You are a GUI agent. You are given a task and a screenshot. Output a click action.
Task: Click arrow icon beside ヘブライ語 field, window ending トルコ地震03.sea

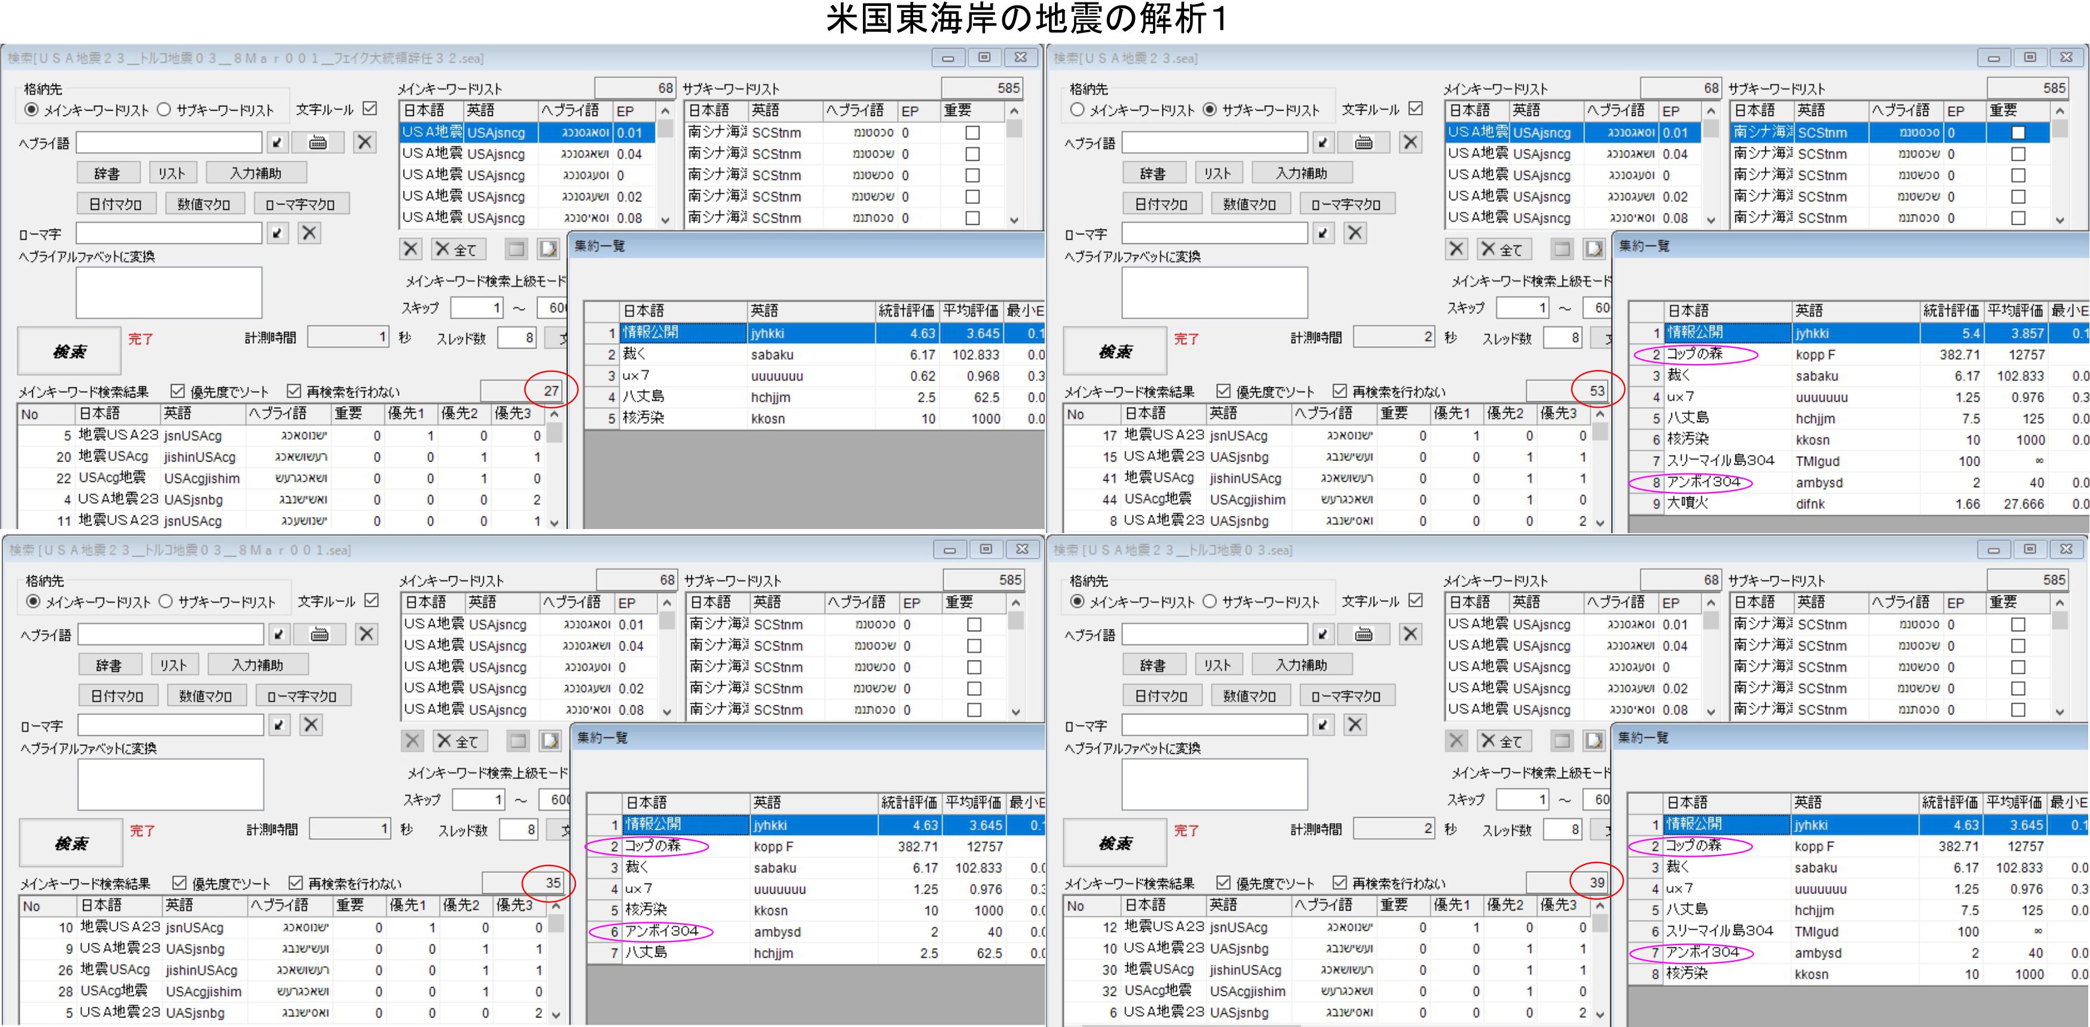[1323, 634]
